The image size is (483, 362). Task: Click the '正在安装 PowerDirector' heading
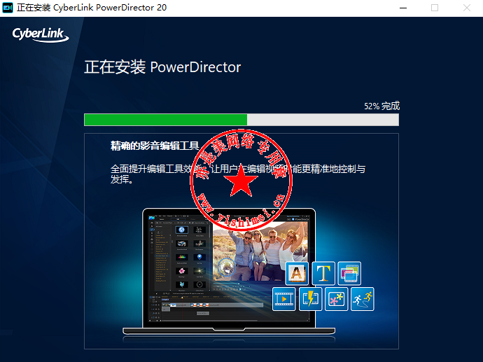pos(162,67)
